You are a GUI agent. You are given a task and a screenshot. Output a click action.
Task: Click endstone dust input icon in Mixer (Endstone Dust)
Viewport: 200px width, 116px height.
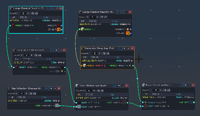point(145,102)
